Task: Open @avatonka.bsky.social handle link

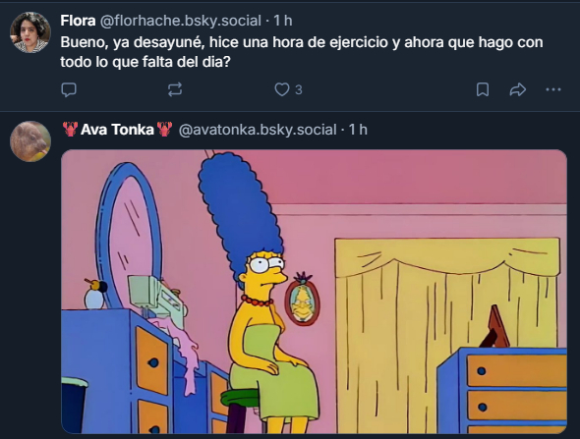Action: click(258, 130)
